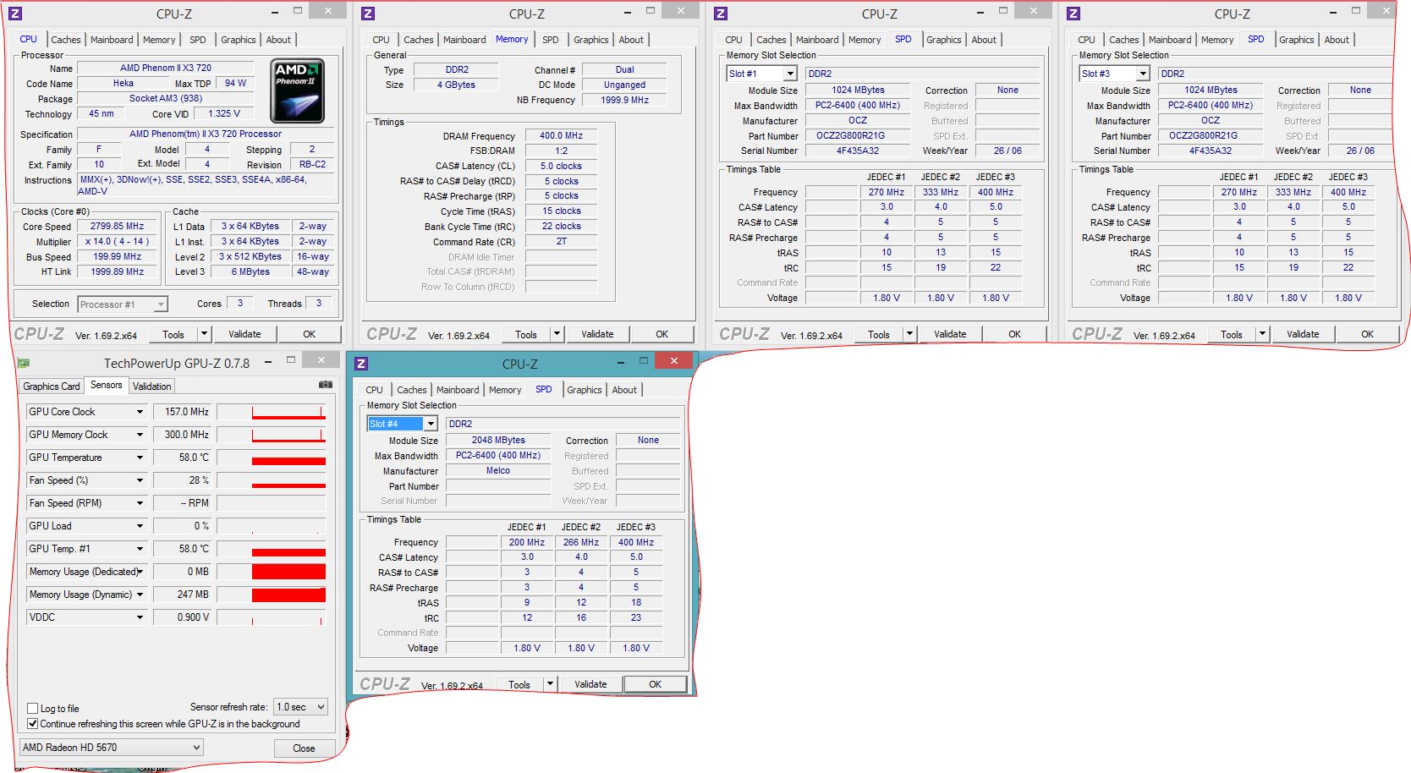Open the Slot #4 memory slot dropdown
This screenshot has width=1411, height=773.
431,424
